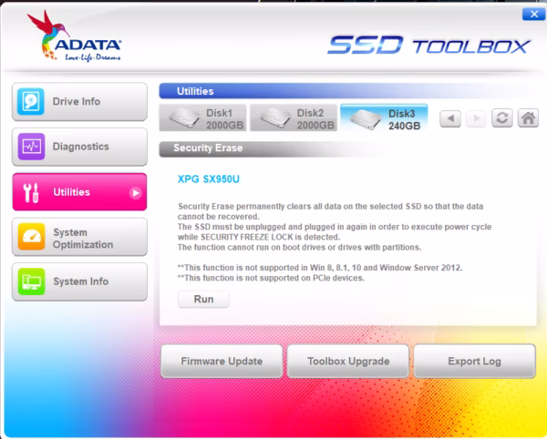Viewport: 547px width, 439px height.
Task: Start Toolbox Upgrade
Action: 348,362
